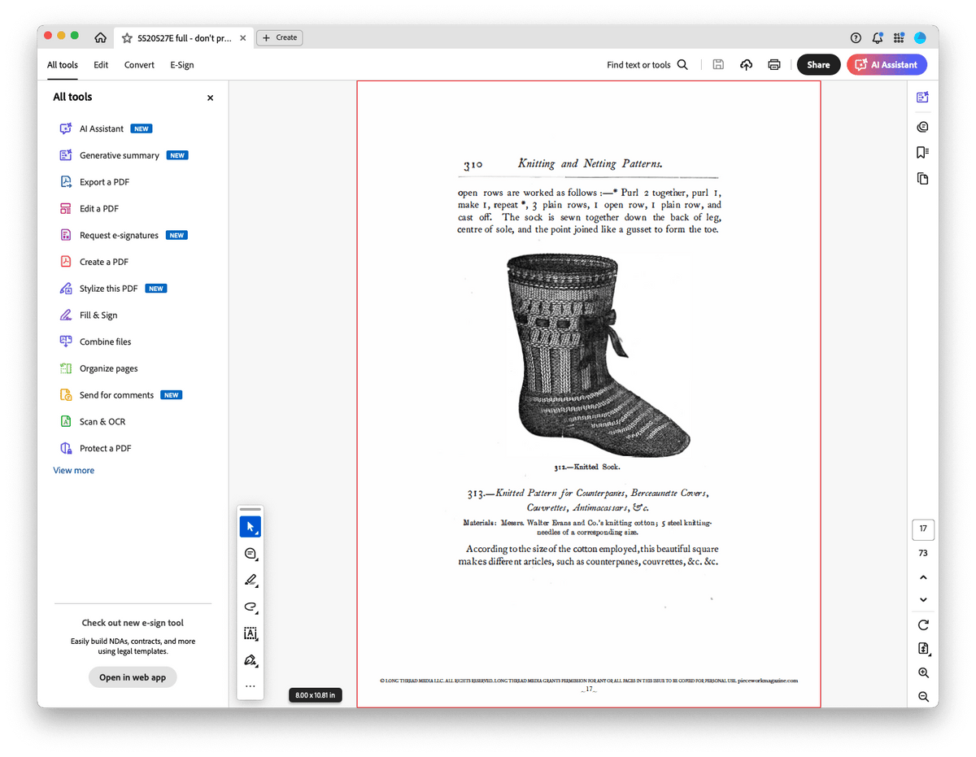This screenshot has width=976, height=757.
Task: Pick the freehand draw tool
Action: point(251,607)
